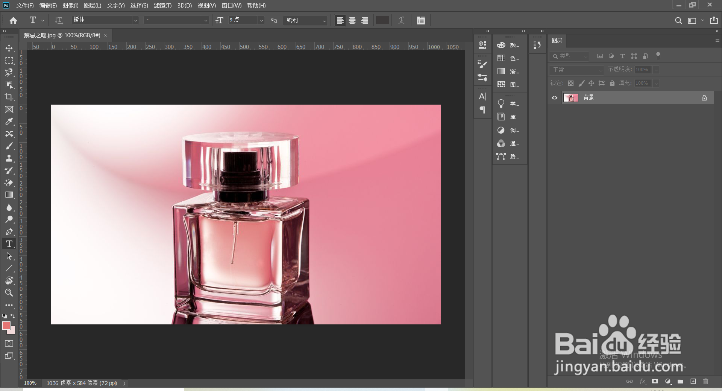
Task: Open the Gradient panel icon
Action: (x=501, y=71)
